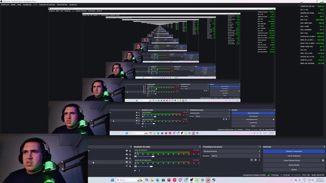Click the 60.00 / 60.00 FPS status text
Viewport: 326px width, 183px height.
point(318,175)
